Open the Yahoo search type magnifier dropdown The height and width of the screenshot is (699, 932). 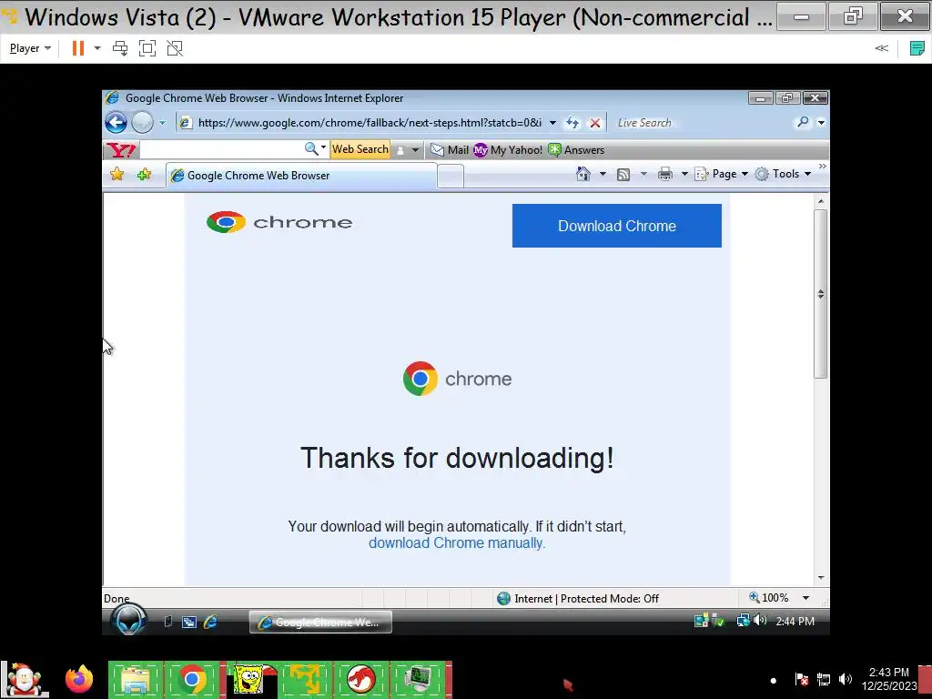click(315, 148)
